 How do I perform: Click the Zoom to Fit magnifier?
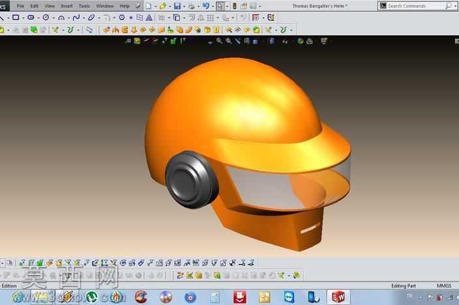tap(219, 41)
